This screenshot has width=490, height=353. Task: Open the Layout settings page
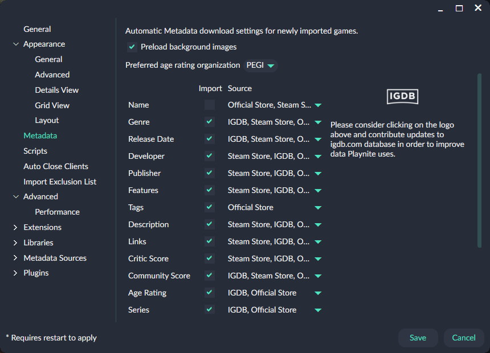pos(47,120)
